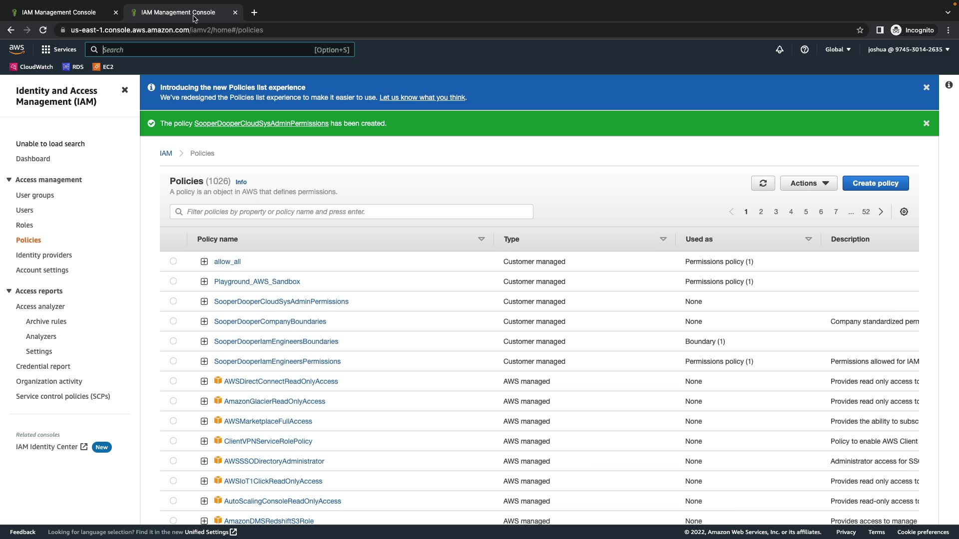Select the SooperDooperCompanyBoundaries policy radio button
Screen dimensions: 959x539
pos(173,321)
